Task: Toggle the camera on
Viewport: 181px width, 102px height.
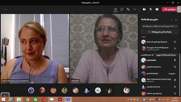Action: click(x=144, y=9)
